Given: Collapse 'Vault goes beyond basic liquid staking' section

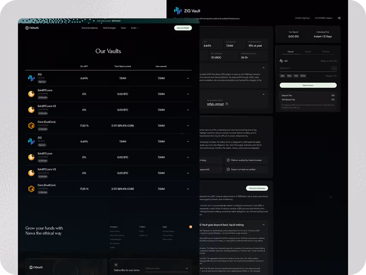Looking at the screenshot, I should [x=264, y=225].
